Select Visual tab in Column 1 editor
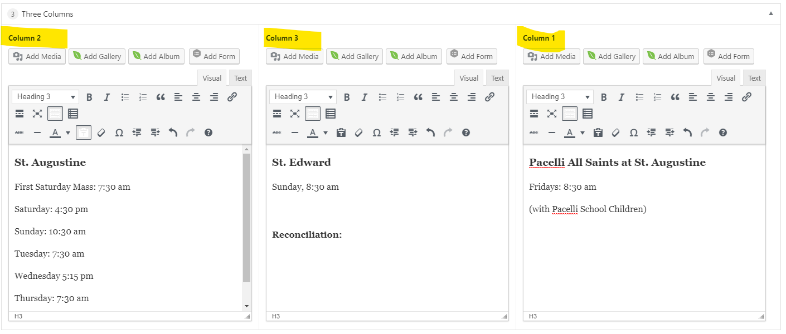 (725, 78)
